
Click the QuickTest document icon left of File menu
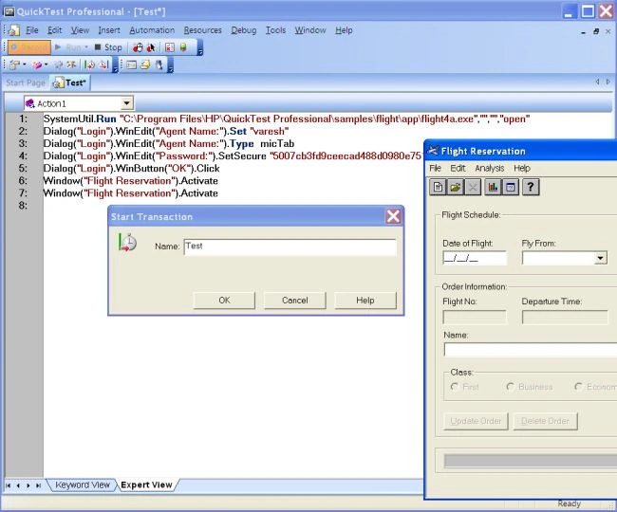click(x=14, y=30)
